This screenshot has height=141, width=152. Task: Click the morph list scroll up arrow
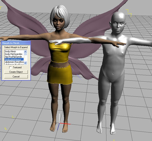pos(25,52)
